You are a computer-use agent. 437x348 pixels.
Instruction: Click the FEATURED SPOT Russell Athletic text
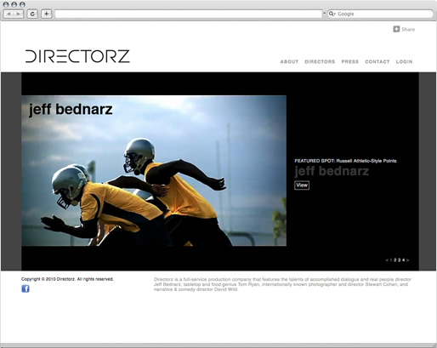pos(345,161)
